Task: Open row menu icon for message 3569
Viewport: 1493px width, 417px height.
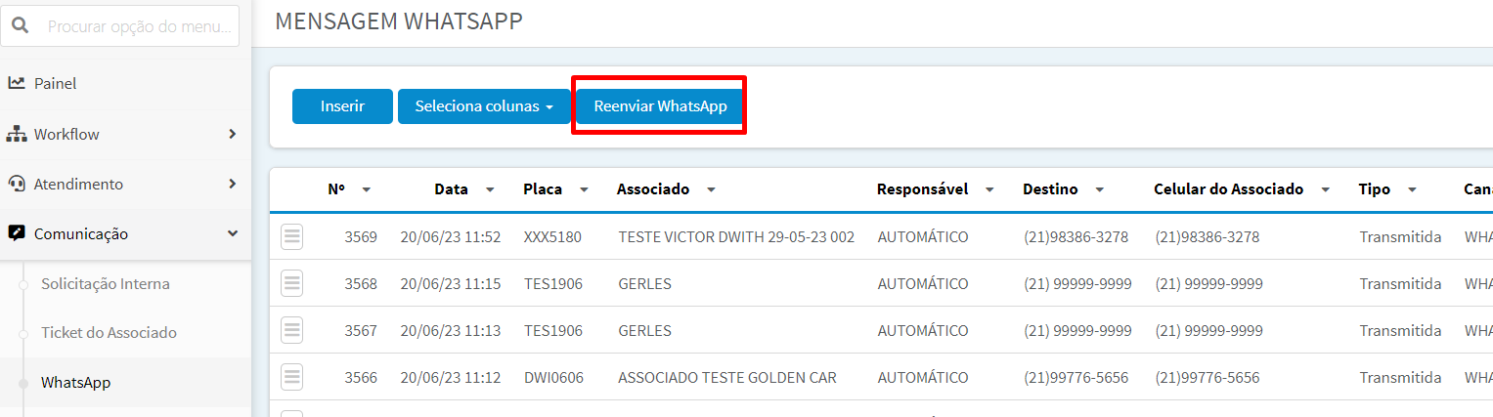Action: [292, 236]
